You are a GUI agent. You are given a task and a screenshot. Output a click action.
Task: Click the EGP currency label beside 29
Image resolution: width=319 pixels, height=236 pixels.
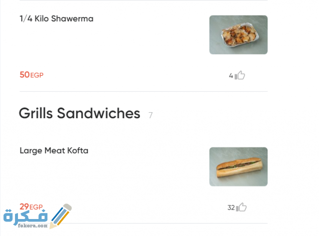36,207
